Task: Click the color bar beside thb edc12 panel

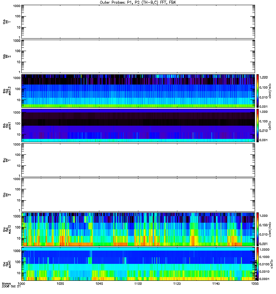Action: click(x=258, y=90)
